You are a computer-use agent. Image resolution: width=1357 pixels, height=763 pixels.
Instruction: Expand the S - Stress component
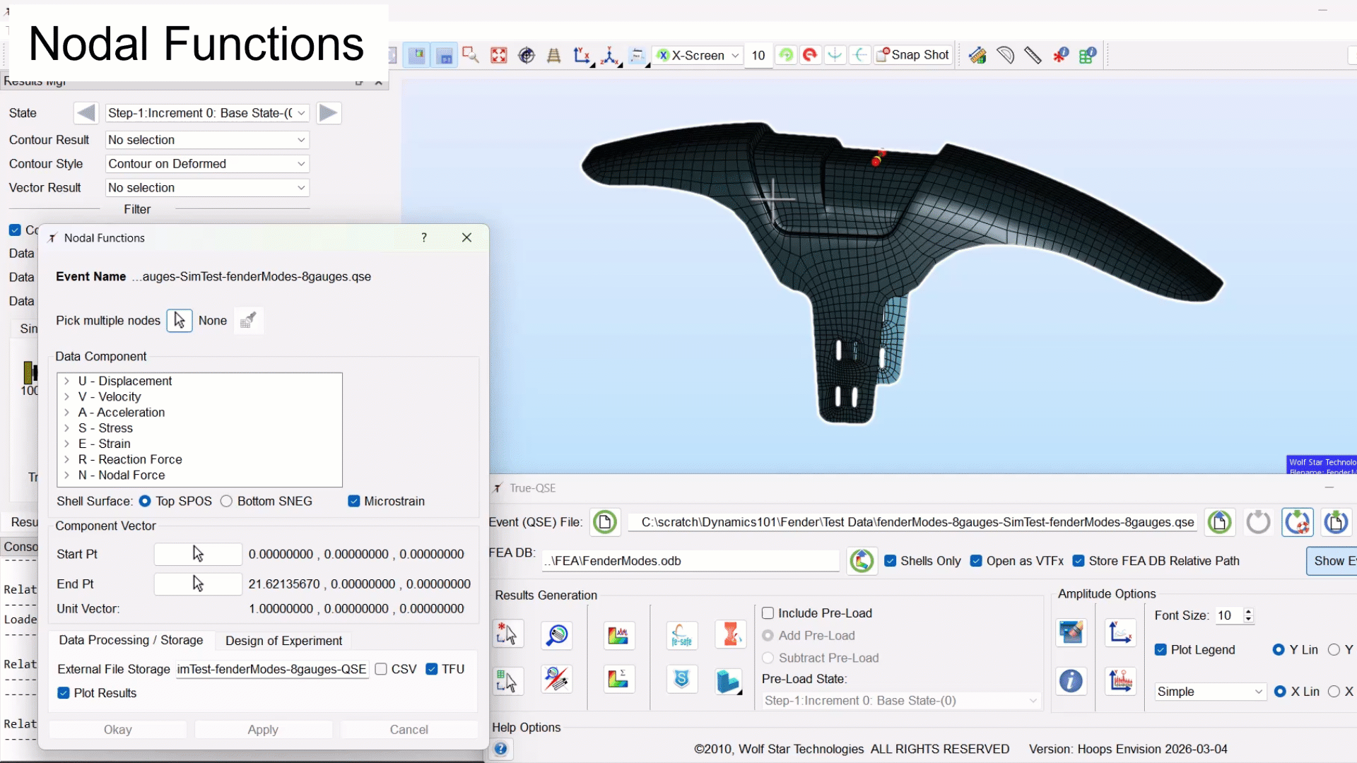tap(67, 428)
